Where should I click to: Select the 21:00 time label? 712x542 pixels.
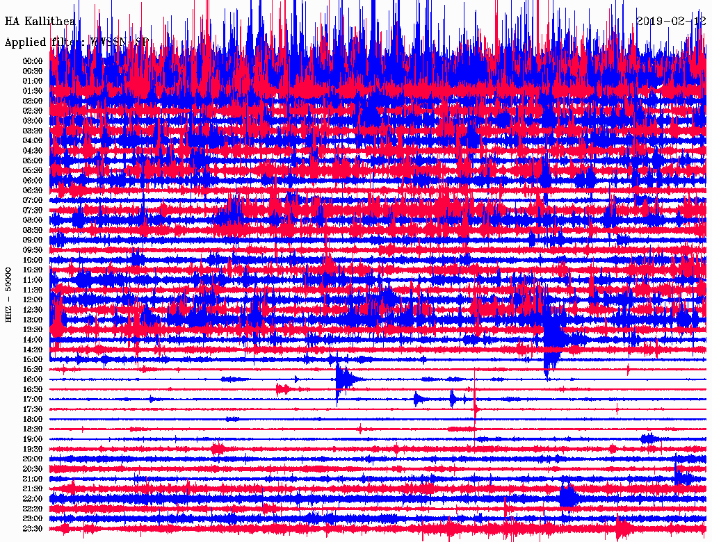tap(32, 479)
